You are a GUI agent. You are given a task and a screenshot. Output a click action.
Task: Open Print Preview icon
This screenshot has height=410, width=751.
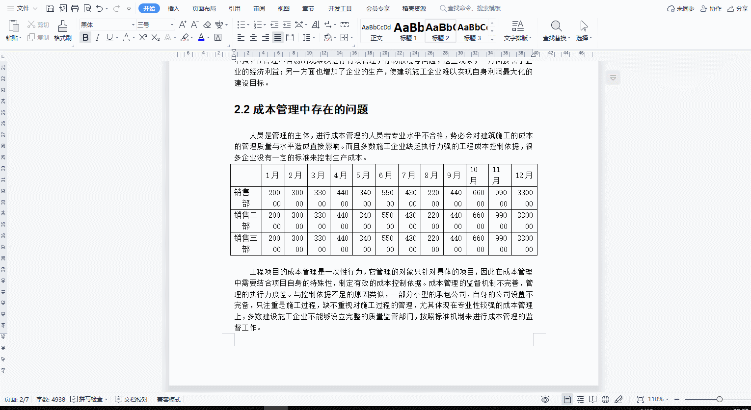87,8
